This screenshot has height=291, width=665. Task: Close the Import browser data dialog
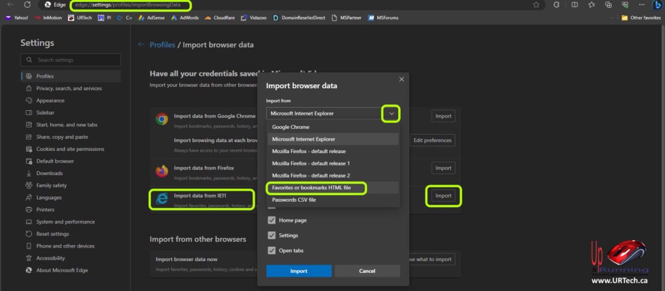(401, 79)
